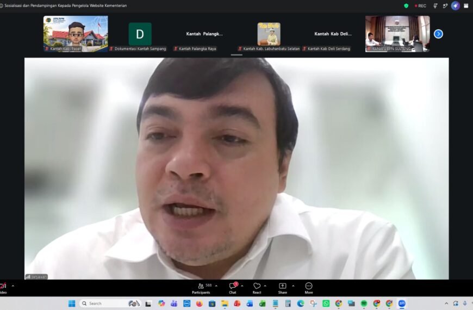Show next participants with blue arrow
This screenshot has height=310, width=473.
coord(438,34)
